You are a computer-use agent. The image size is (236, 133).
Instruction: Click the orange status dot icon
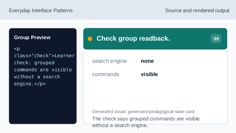point(90,39)
